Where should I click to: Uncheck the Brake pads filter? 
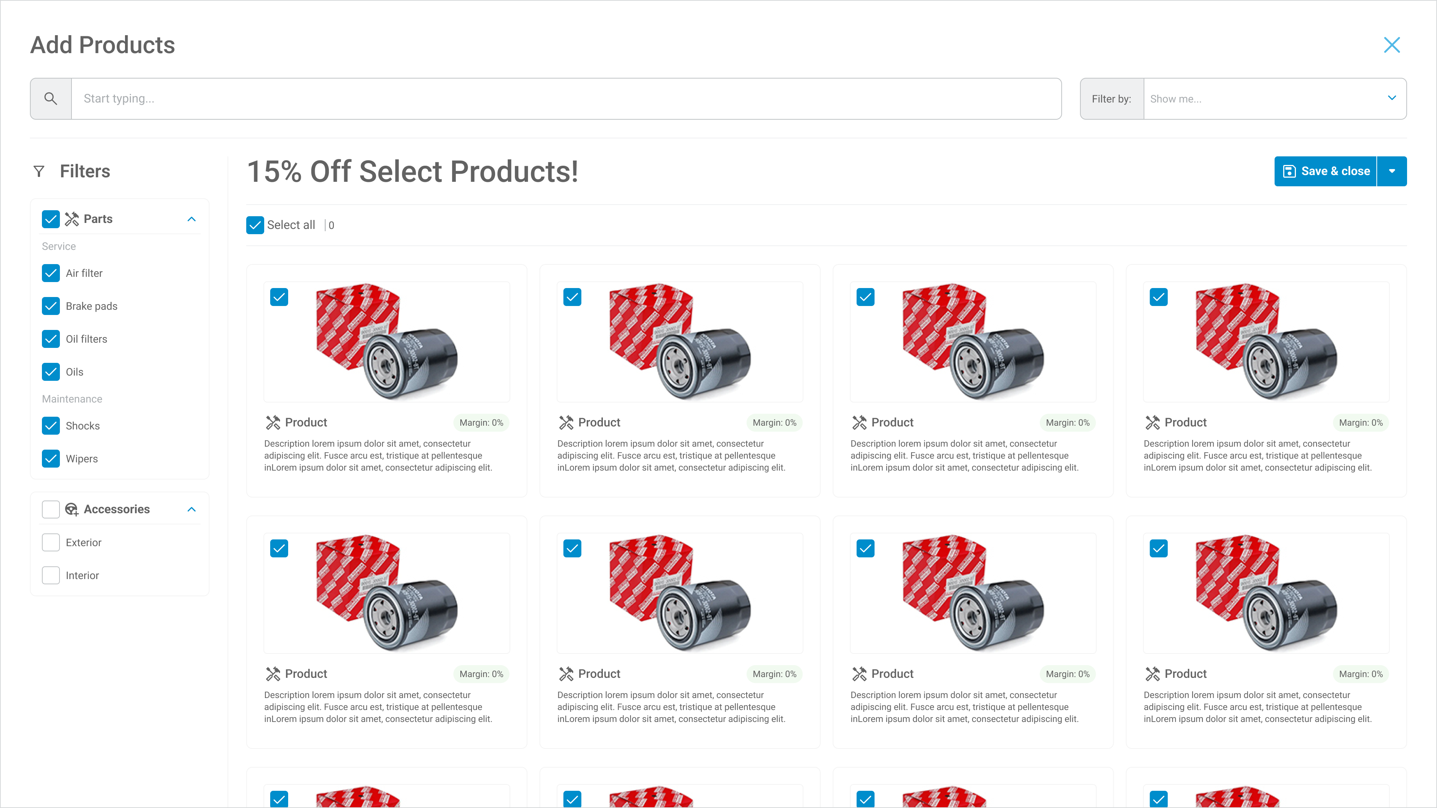click(x=51, y=306)
